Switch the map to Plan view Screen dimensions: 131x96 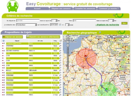tap(111, 37)
